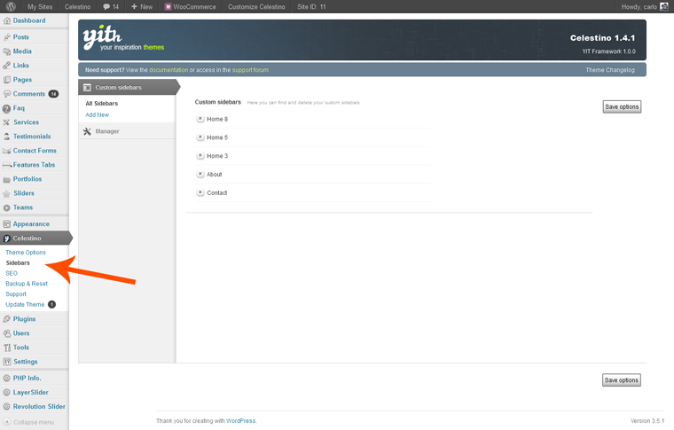
Task: Open the Manager section tab
Action: 127,131
